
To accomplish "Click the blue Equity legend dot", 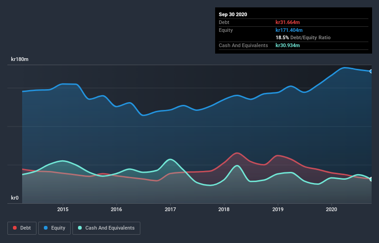I will [46, 228].
